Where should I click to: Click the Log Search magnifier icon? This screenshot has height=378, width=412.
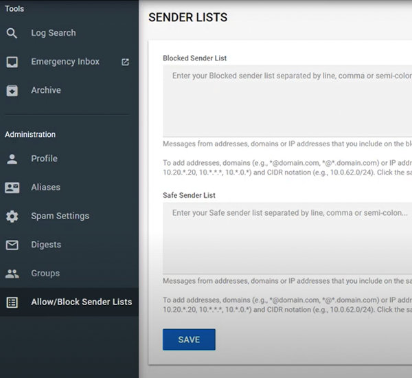[x=12, y=33]
